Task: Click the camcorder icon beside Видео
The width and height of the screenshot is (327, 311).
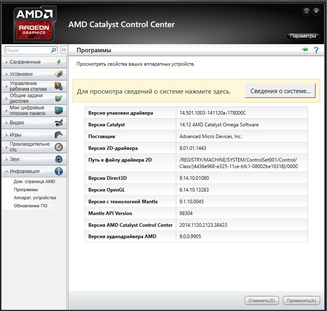Action: click(59, 123)
